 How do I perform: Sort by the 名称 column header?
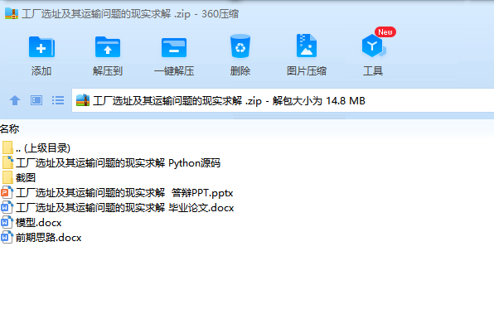pyautogui.click(x=9, y=128)
